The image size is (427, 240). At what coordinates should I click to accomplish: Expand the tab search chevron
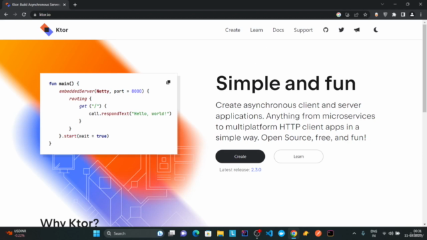pyautogui.click(x=382, y=5)
